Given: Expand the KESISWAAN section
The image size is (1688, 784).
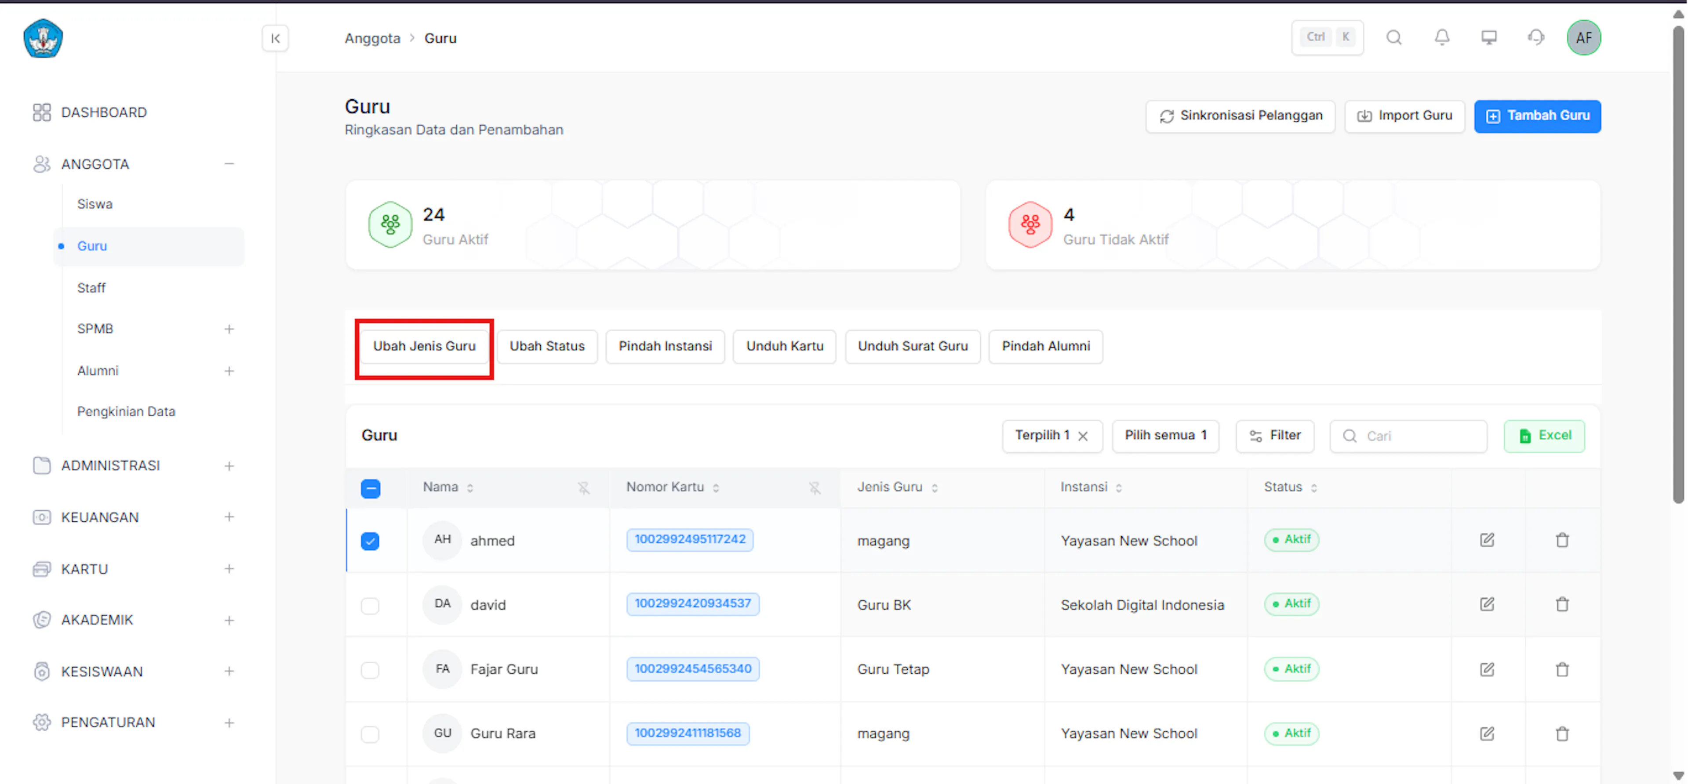Looking at the screenshot, I should click(x=229, y=672).
